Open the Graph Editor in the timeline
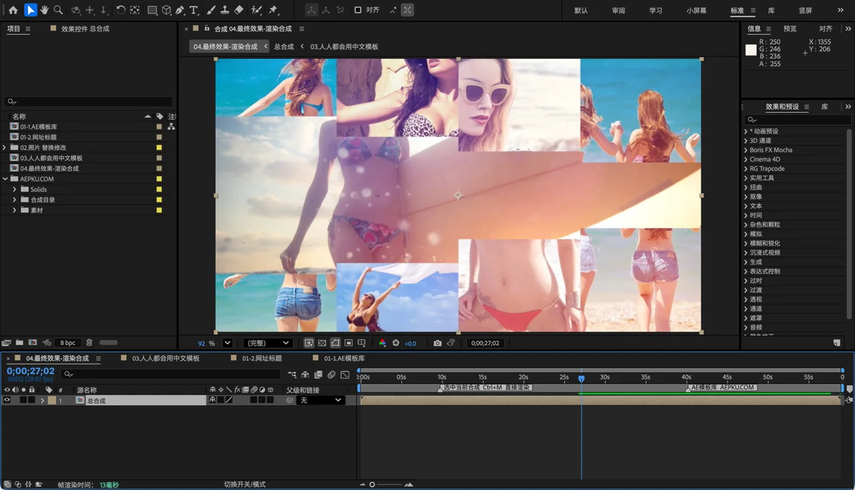855x490 pixels. [x=345, y=375]
